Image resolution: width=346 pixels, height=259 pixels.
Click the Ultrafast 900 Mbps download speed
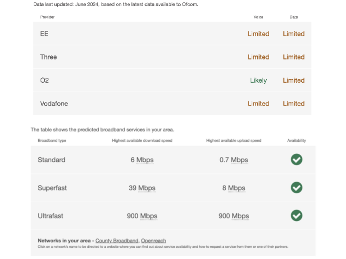[142, 216]
